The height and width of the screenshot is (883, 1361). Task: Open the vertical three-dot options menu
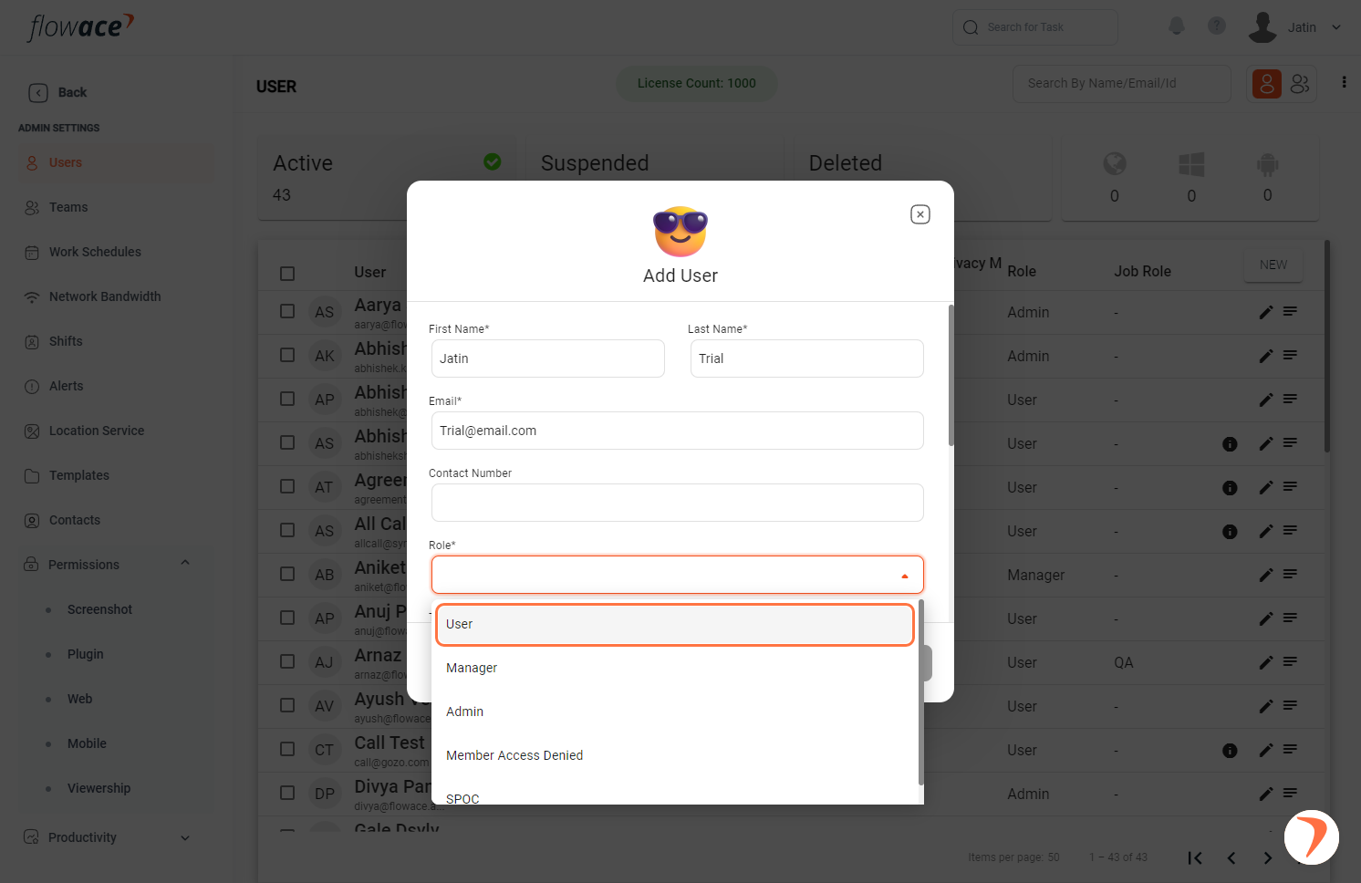[x=1344, y=82]
